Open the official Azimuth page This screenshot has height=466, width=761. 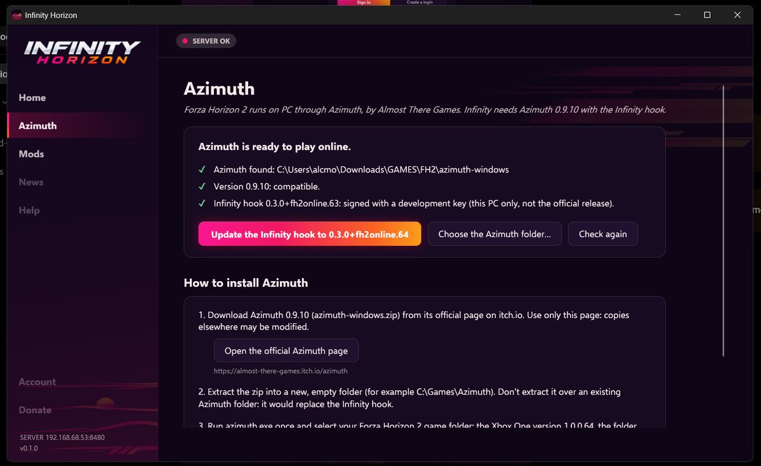pos(286,350)
